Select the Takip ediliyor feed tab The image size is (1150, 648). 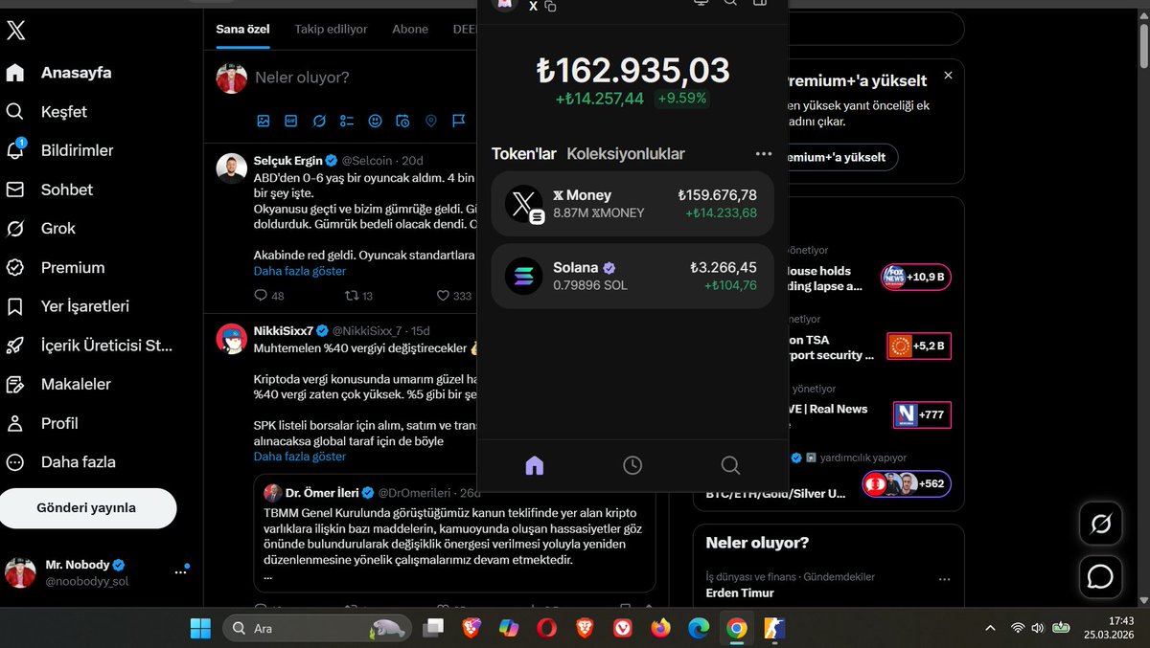332,29
